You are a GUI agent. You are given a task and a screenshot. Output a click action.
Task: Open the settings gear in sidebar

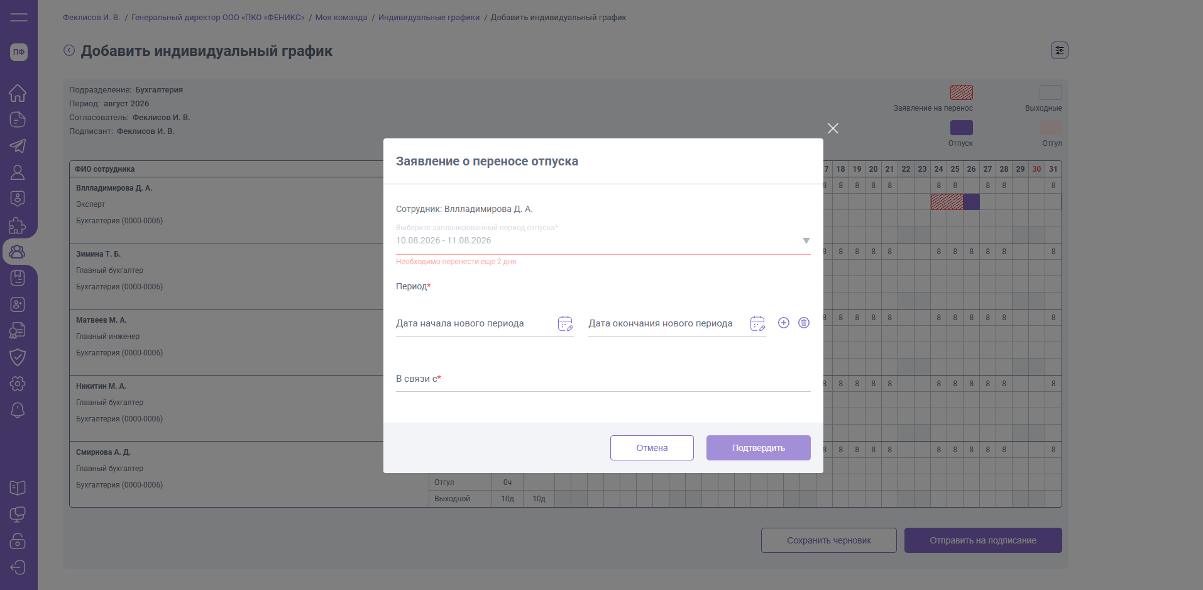[x=18, y=384]
